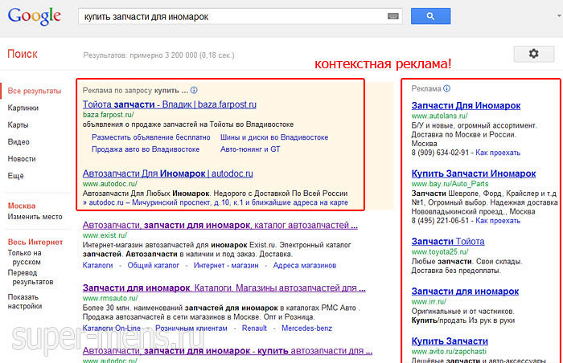Image resolution: width=563 pixels, height=363 pixels.
Task: Filter by 'Только на русском'
Action: 24,257
